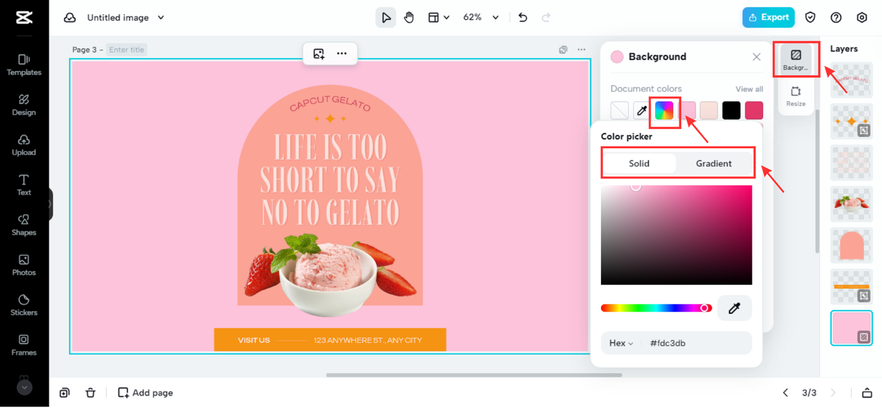Open the Photos panel
Image resolution: width=882 pixels, height=410 pixels.
(x=24, y=265)
